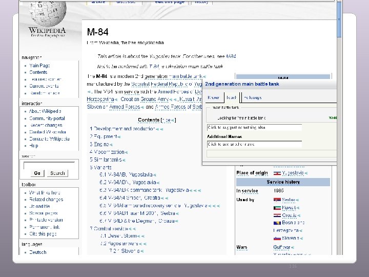Viewport: 369px width, 277px height.
Task: Open Yugoslavia link in Place of origin
Action: coord(293,173)
